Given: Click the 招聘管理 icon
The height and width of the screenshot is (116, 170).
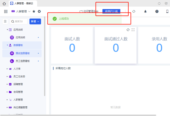Looking at the screenshot, I should point(10,84).
